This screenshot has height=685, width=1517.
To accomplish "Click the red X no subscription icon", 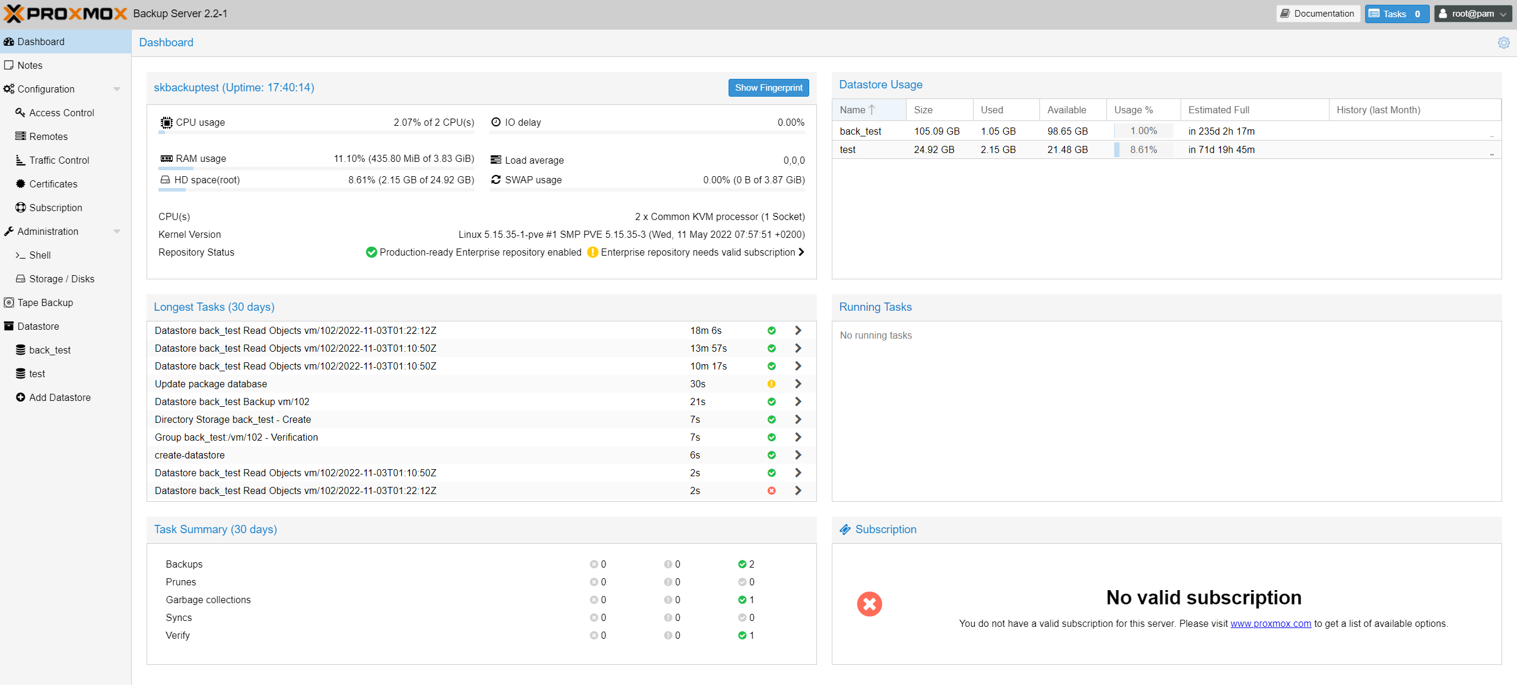I will point(869,604).
